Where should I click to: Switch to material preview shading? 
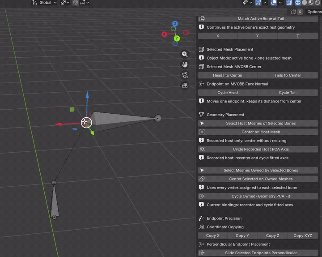(x=311, y=3)
